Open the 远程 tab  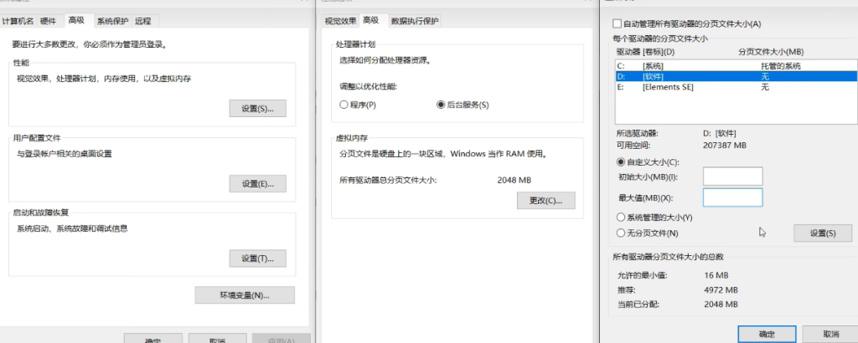coord(144,21)
